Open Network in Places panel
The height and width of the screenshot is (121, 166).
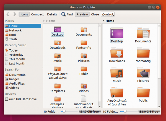(23, 30)
